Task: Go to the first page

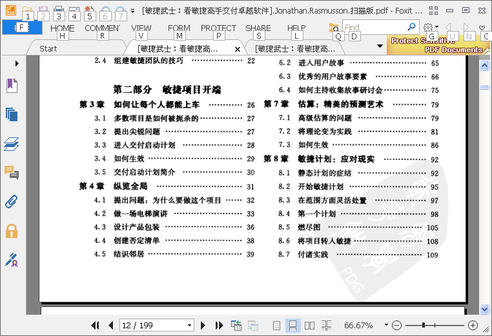Action: [x=96, y=326]
